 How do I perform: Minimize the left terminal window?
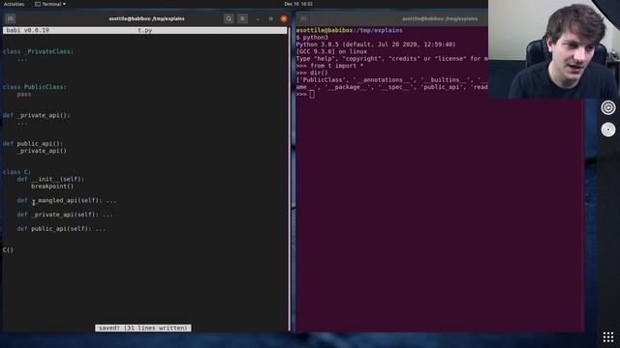pyautogui.click(x=258, y=18)
